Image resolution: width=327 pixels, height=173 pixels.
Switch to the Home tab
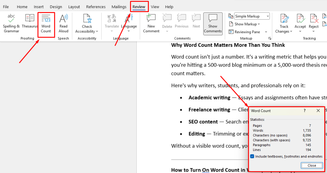pos(22,7)
